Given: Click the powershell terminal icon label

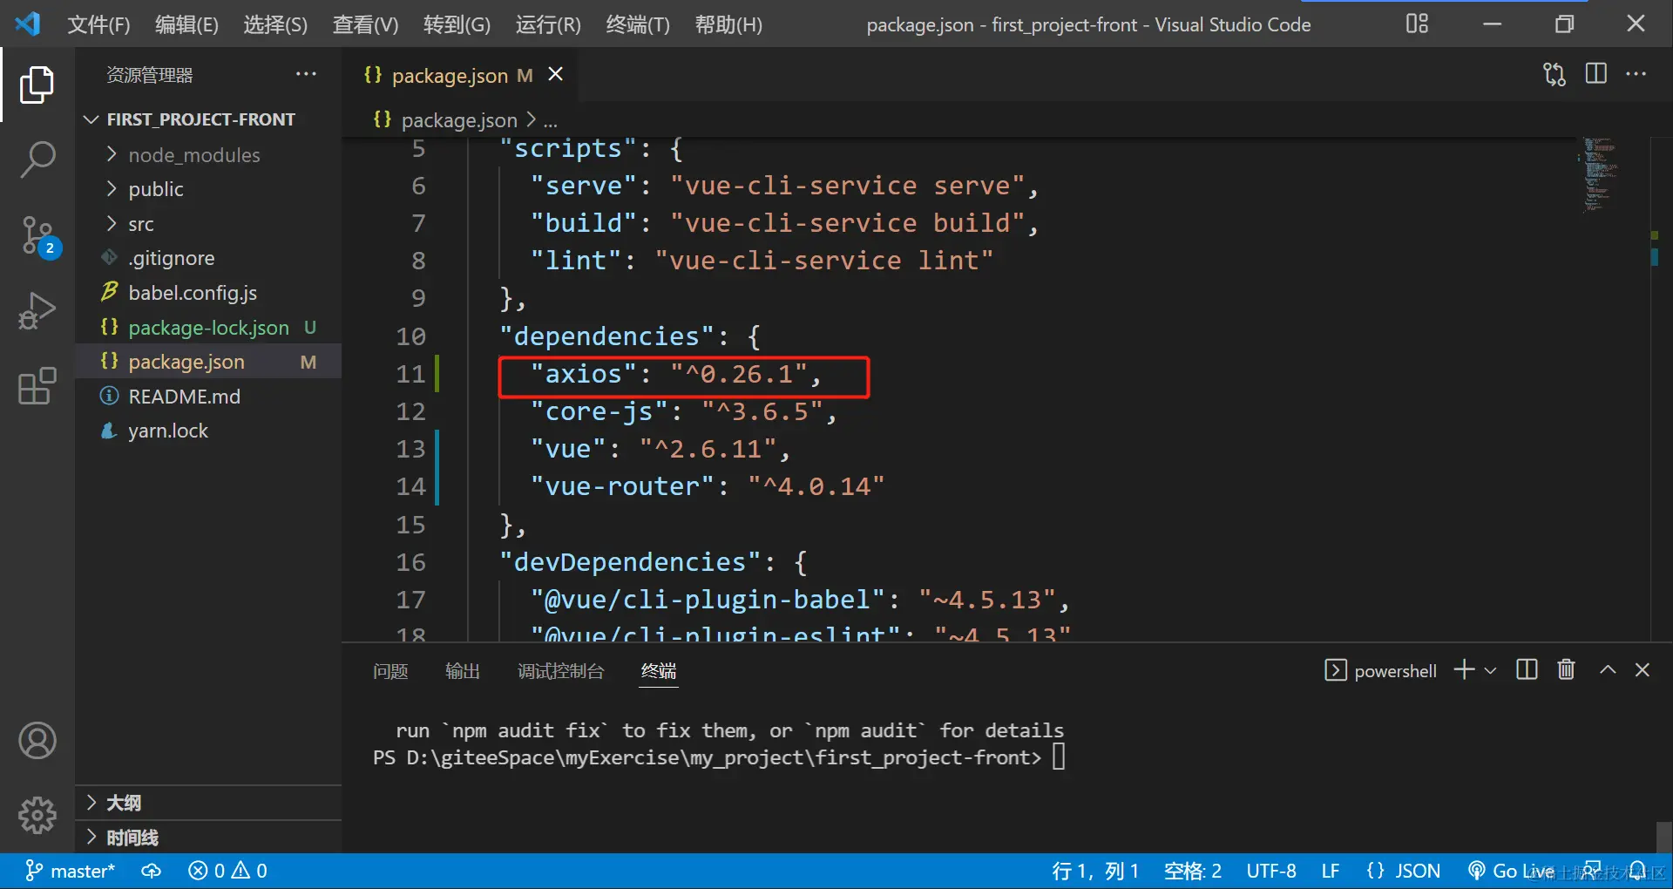Looking at the screenshot, I should click(x=1380, y=670).
